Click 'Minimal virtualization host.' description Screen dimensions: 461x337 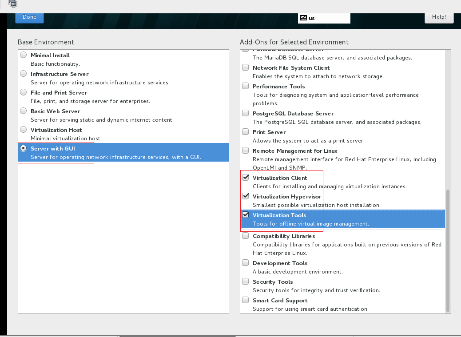(66, 139)
